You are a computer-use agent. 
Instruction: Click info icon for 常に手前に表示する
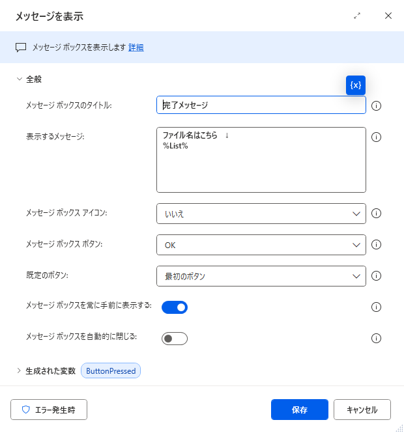tap(376, 307)
